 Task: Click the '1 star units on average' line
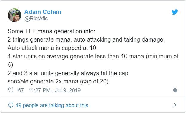[x=93, y=56]
